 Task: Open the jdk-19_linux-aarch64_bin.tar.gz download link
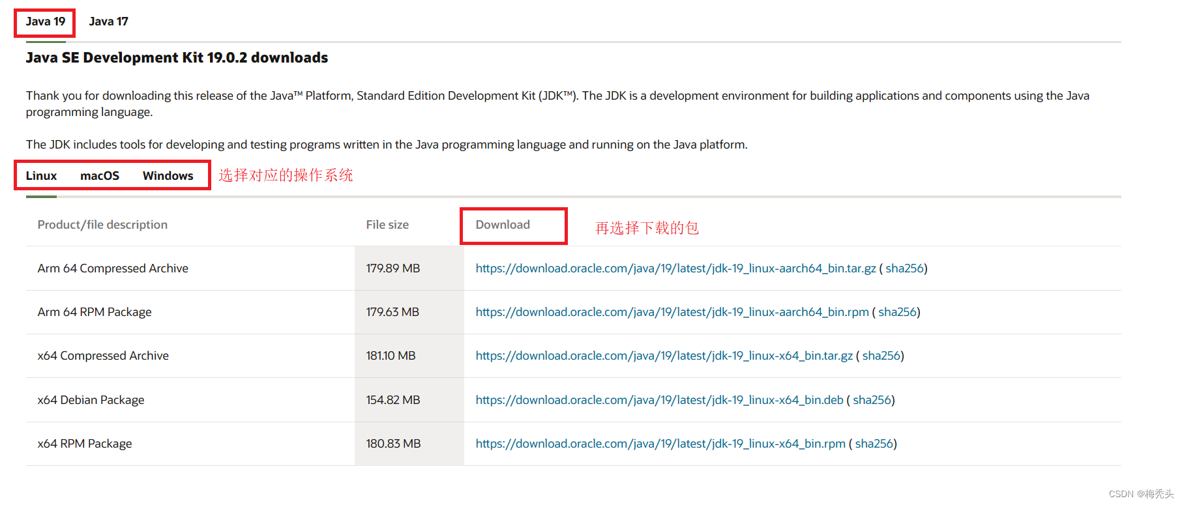click(x=675, y=268)
